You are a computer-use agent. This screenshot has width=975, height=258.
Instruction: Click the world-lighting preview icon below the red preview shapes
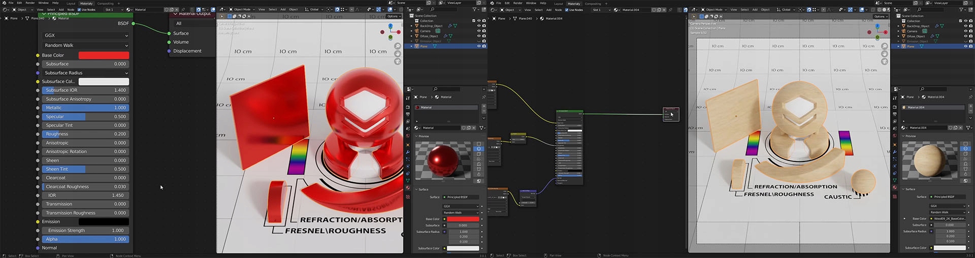click(x=478, y=181)
